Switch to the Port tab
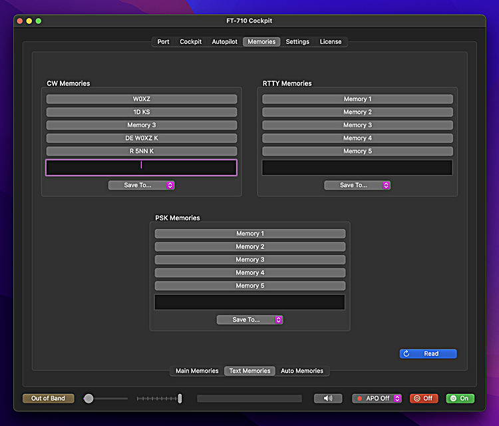Viewport: 499px width, 426px height. 163,42
